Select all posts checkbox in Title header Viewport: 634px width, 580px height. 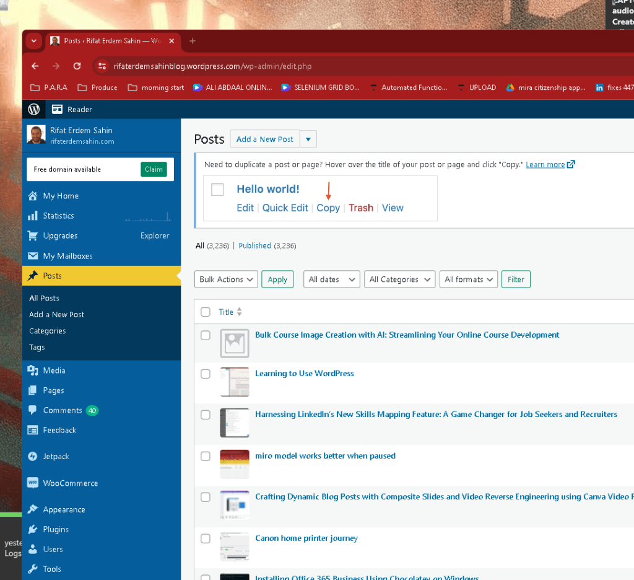pyautogui.click(x=206, y=312)
